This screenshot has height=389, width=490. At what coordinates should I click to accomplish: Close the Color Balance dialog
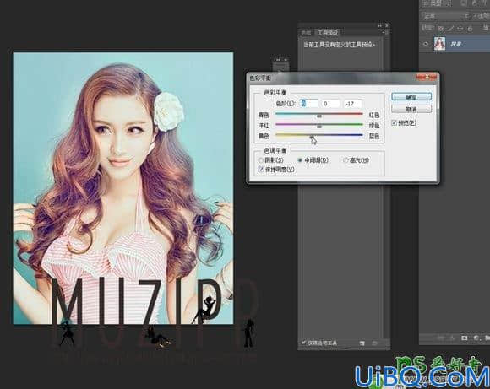pos(427,77)
